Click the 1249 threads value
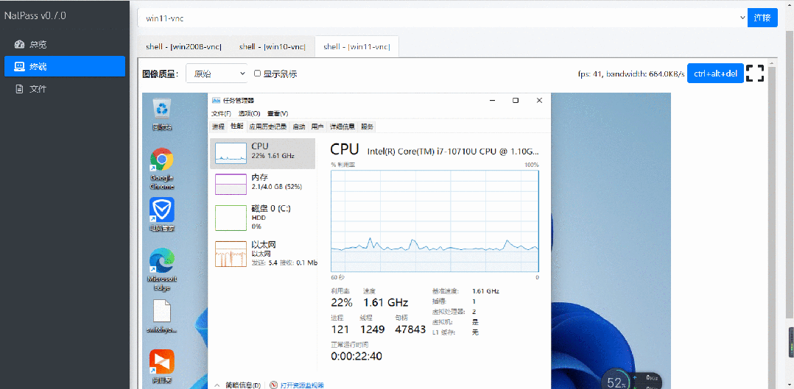Screen dimensions: 794x389 372,329
